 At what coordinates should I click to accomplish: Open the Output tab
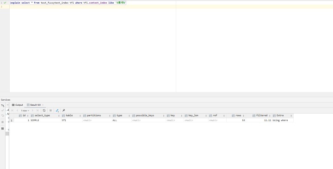pyautogui.click(x=17, y=105)
